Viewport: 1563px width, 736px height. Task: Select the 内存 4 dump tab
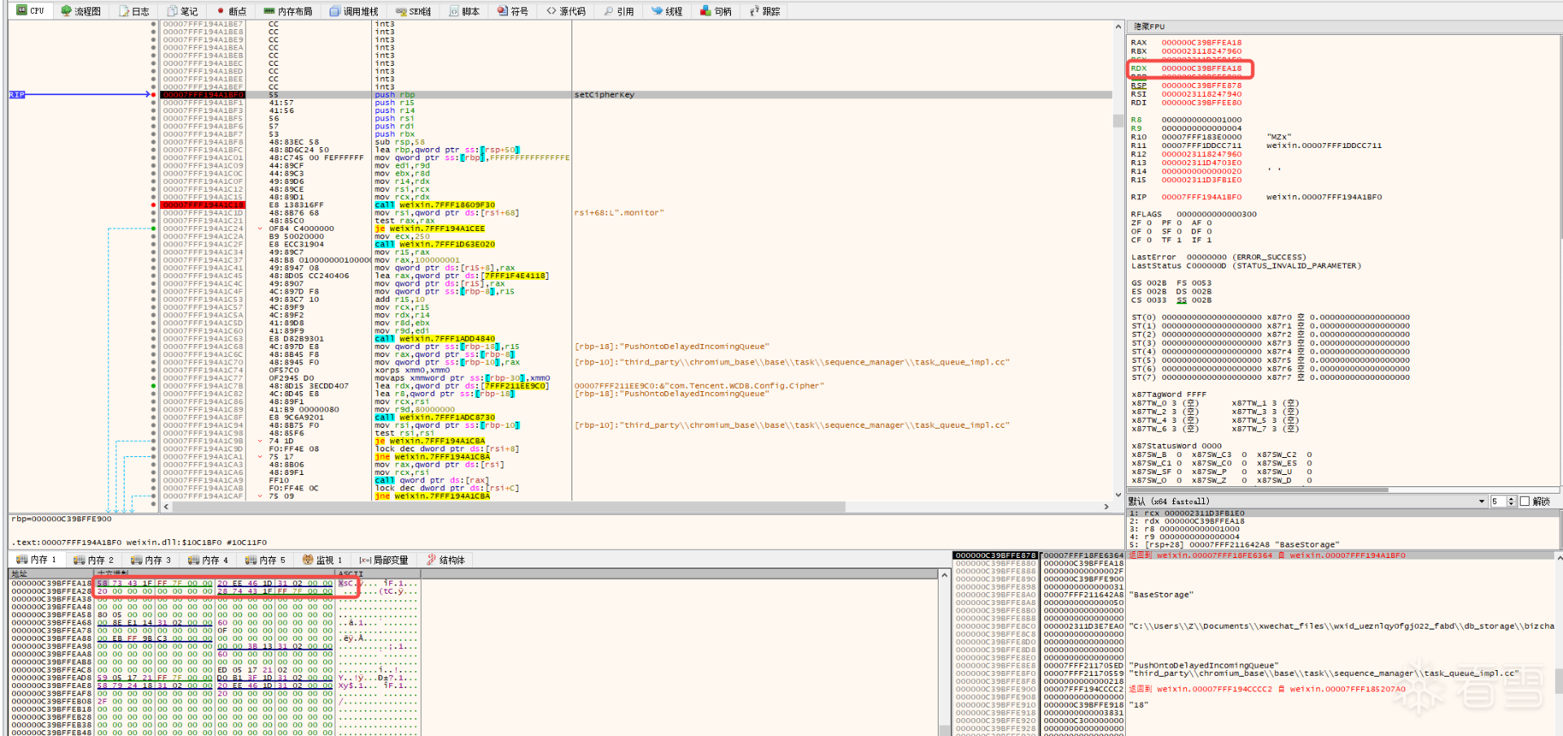coord(208,560)
